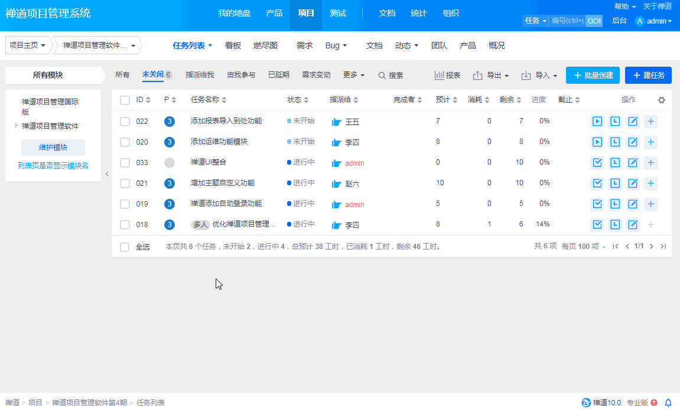680x410 pixels.
Task: Edit task 033 with the pencil icon
Action: coord(633,163)
